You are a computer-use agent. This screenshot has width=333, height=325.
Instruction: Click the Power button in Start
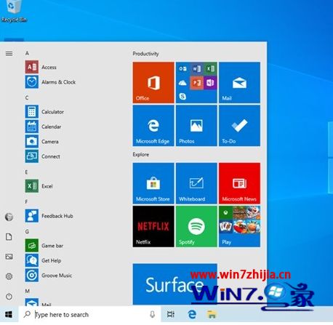coord(9,296)
